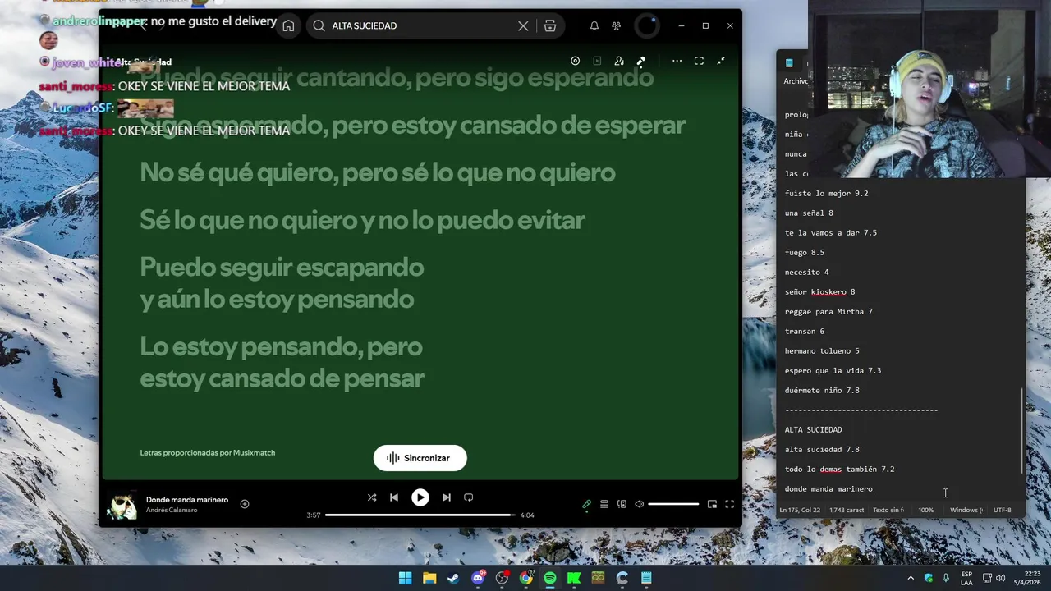
Task: Open File Explorer from taskbar
Action: (x=429, y=578)
